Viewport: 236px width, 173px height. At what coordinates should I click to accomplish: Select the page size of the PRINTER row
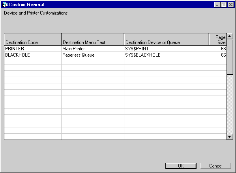218,49
